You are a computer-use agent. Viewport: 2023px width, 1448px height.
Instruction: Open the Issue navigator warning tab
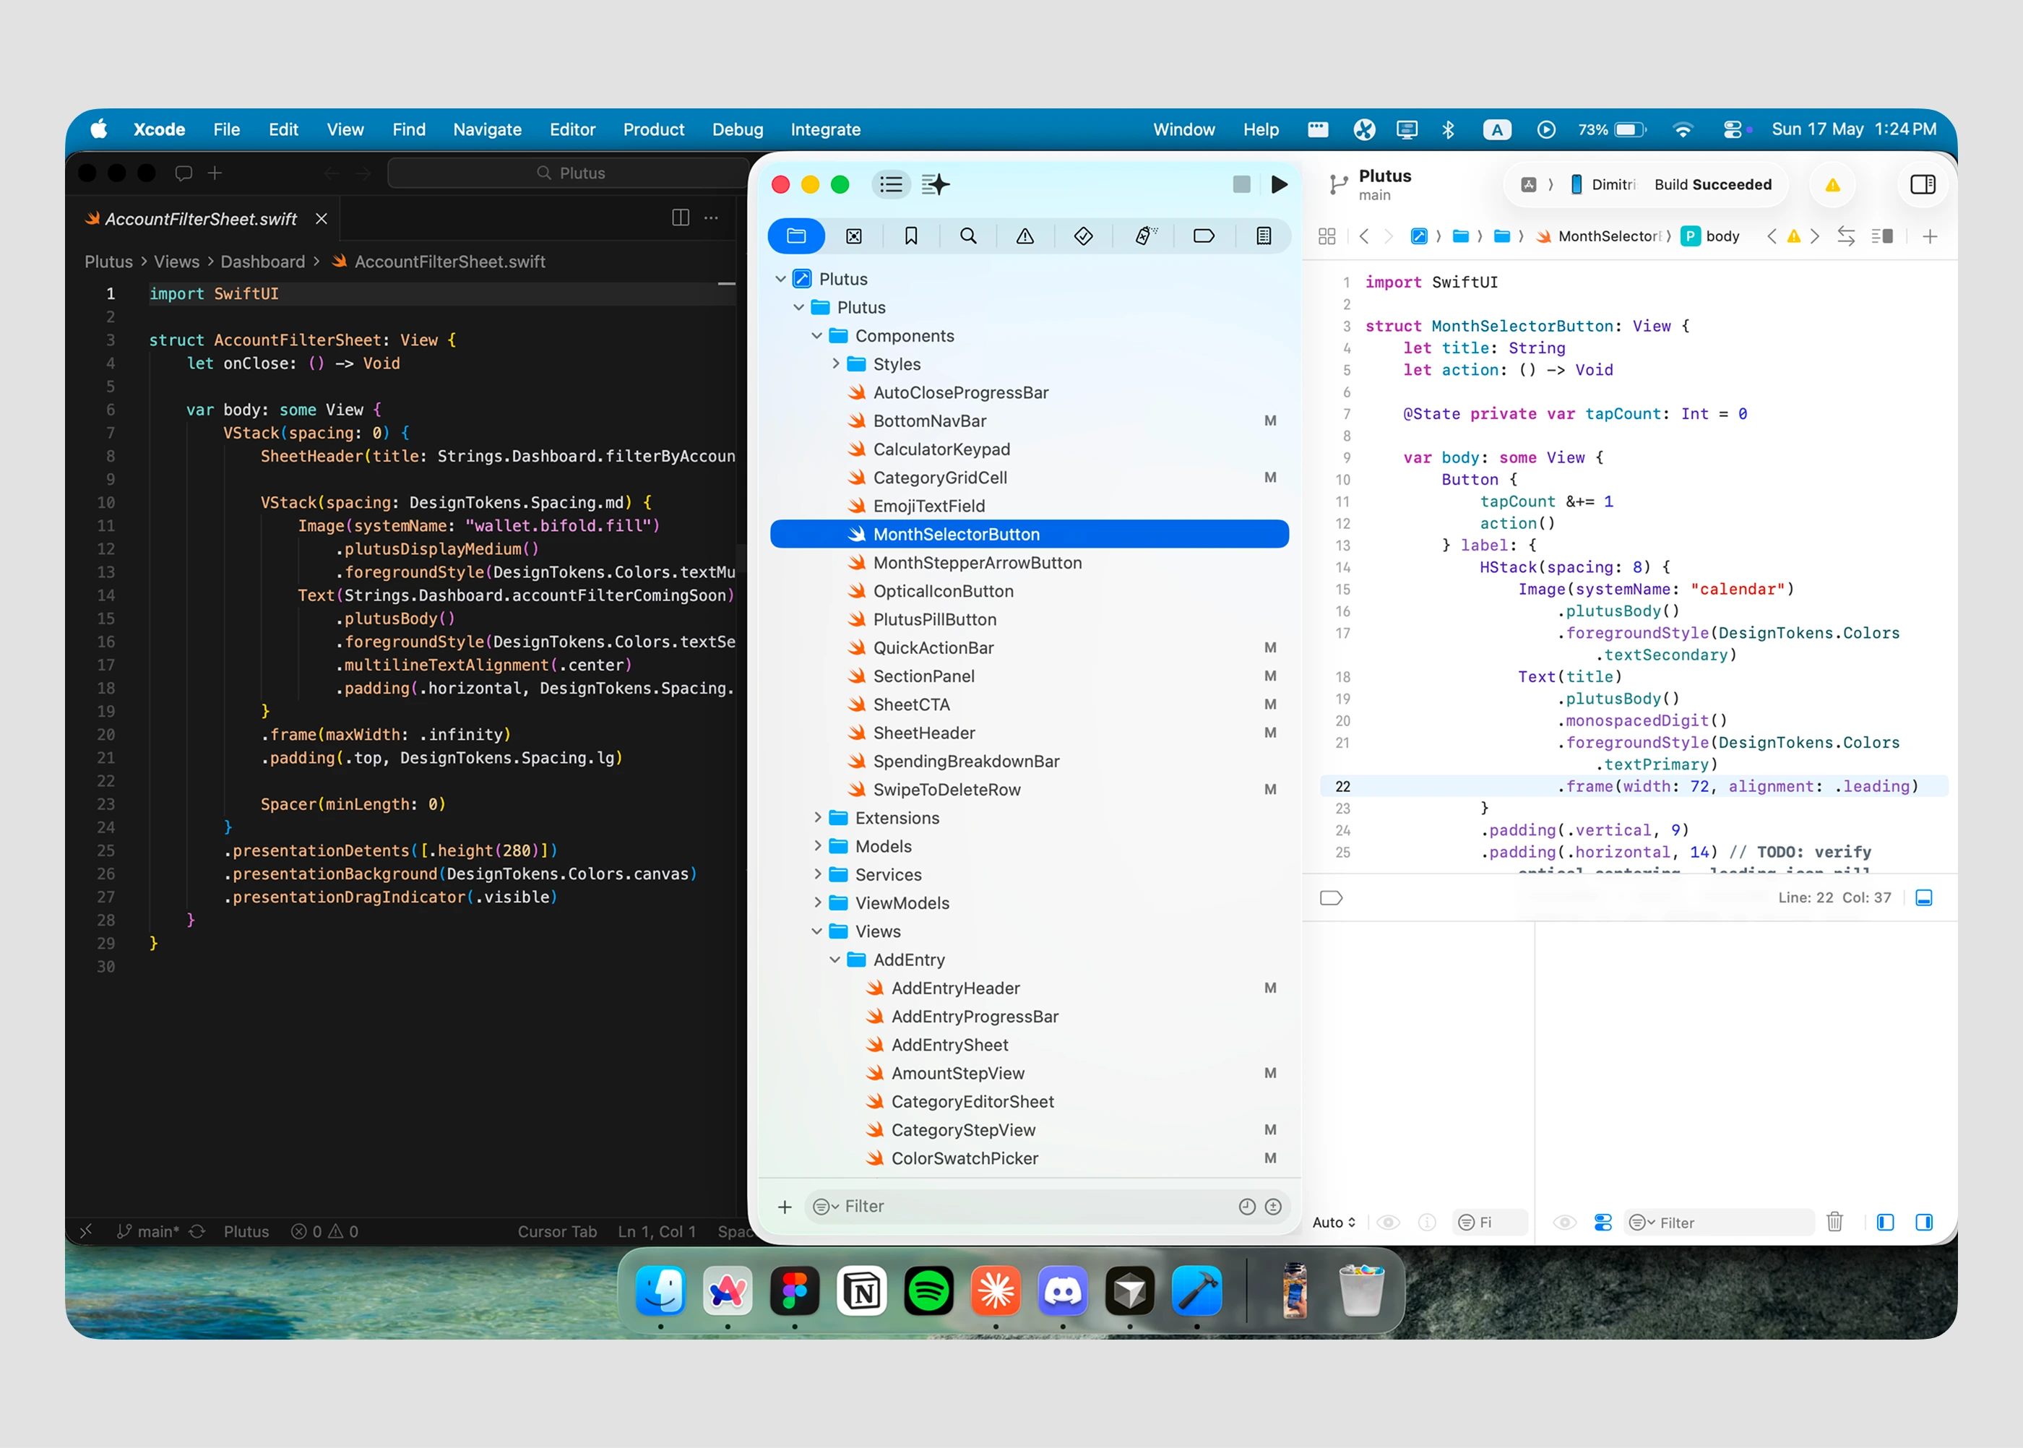click(1025, 236)
